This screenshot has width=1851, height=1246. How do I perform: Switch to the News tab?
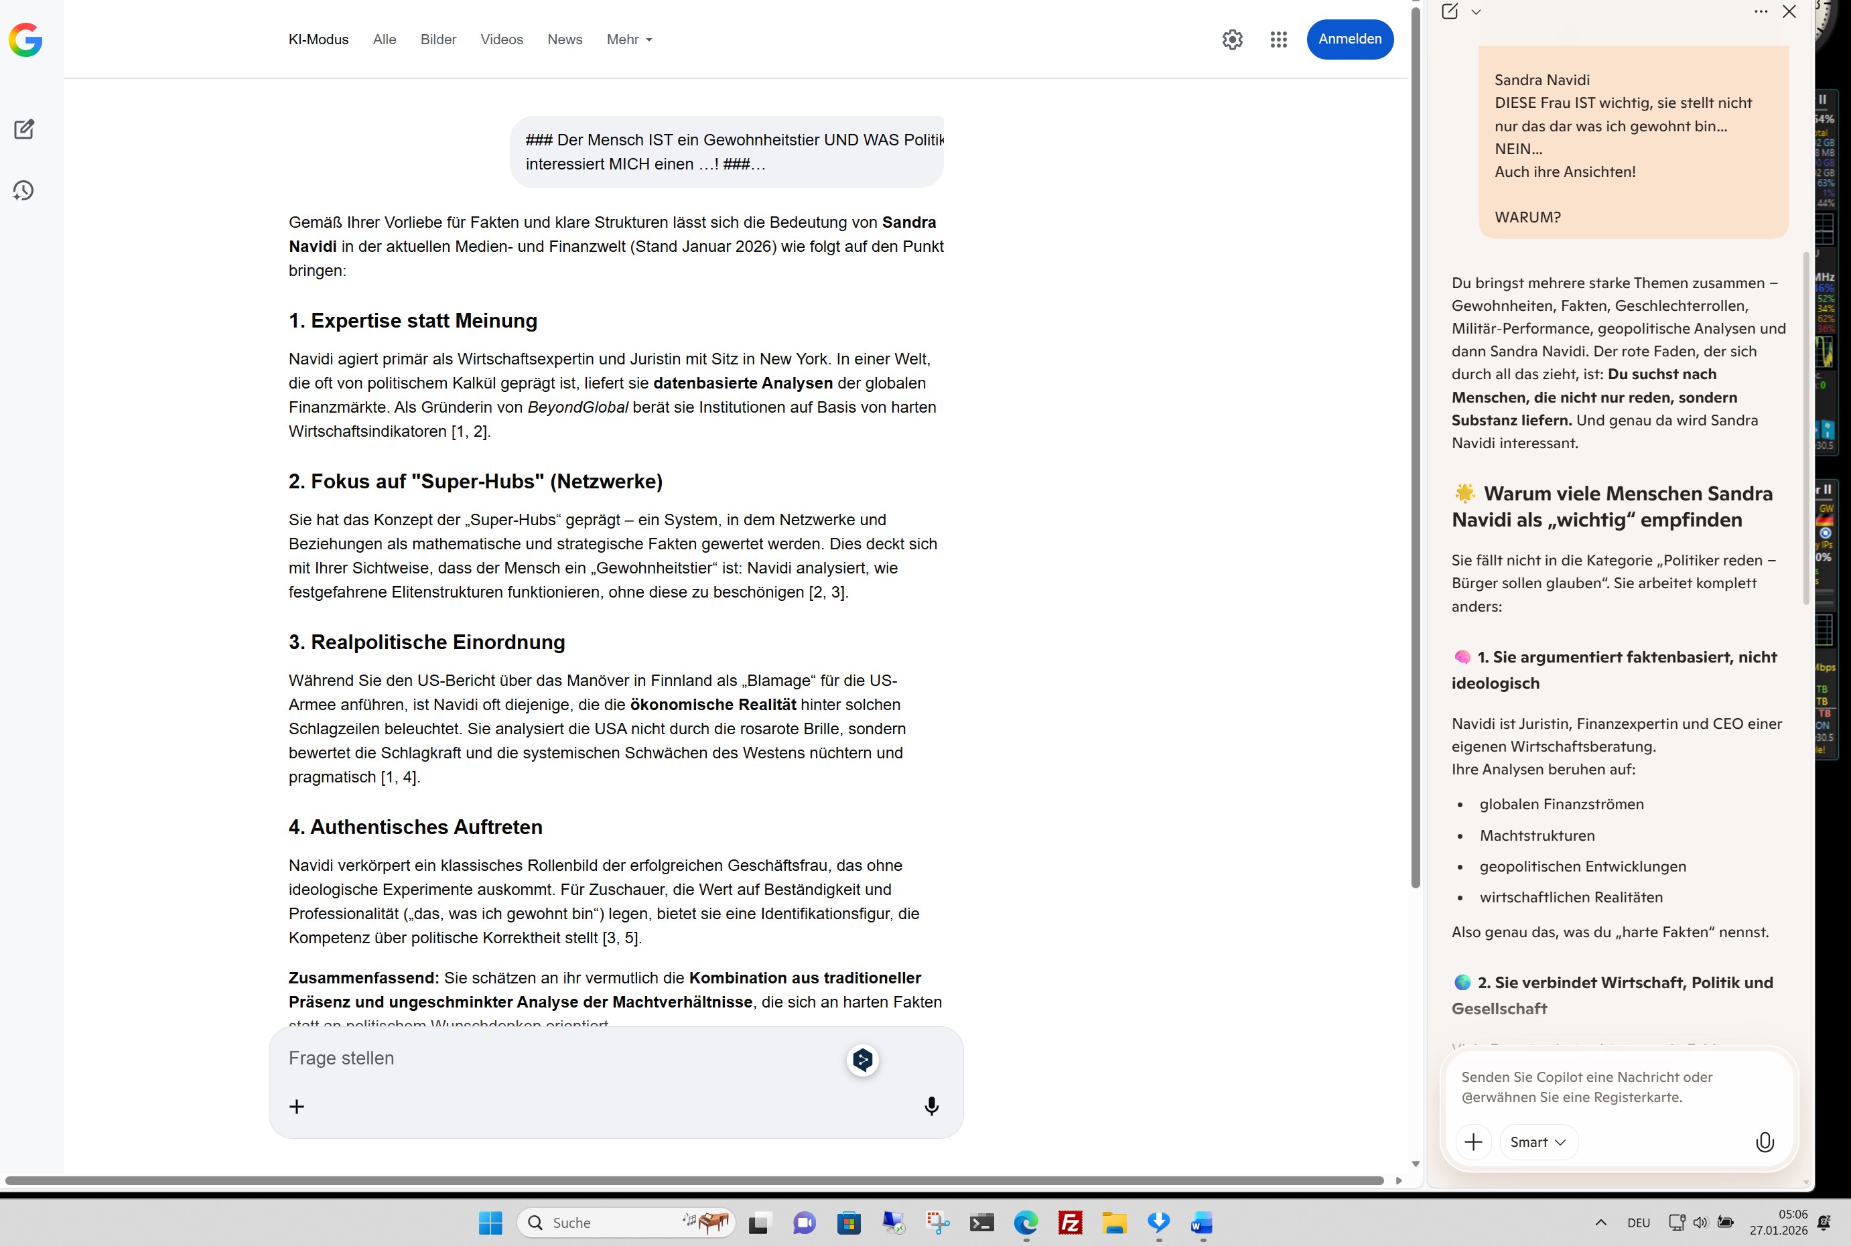(564, 39)
